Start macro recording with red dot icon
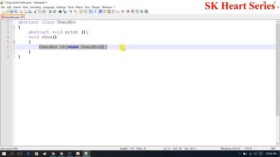 point(128,12)
